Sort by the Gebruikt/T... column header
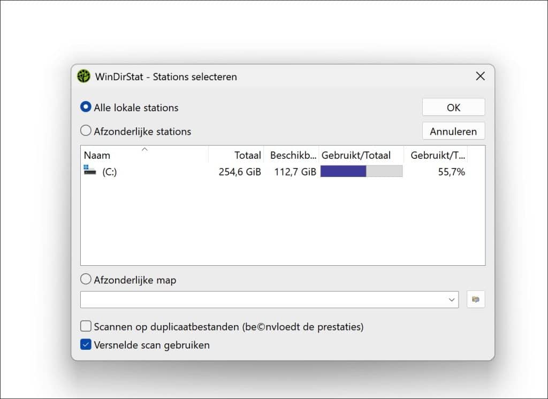 coord(436,155)
